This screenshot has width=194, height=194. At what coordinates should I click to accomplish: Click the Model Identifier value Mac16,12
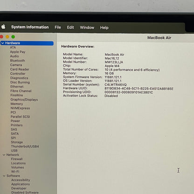click(112, 58)
